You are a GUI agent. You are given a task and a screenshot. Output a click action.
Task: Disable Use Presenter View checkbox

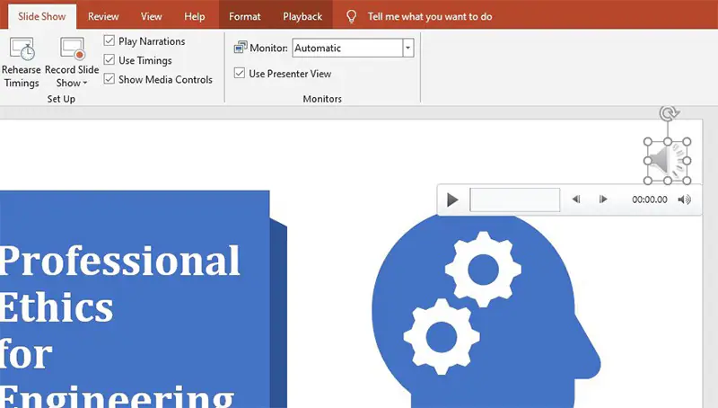pyautogui.click(x=240, y=73)
